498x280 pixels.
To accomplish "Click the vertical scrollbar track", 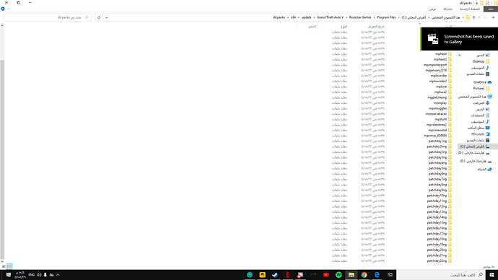I will (2, 143).
